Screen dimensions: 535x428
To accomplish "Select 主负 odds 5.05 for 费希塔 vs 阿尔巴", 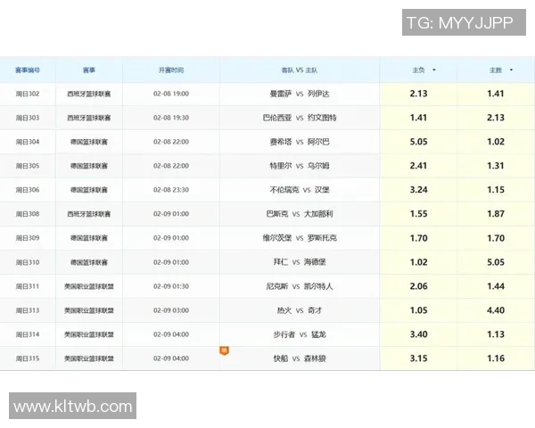I will click(x=419, y=142).
